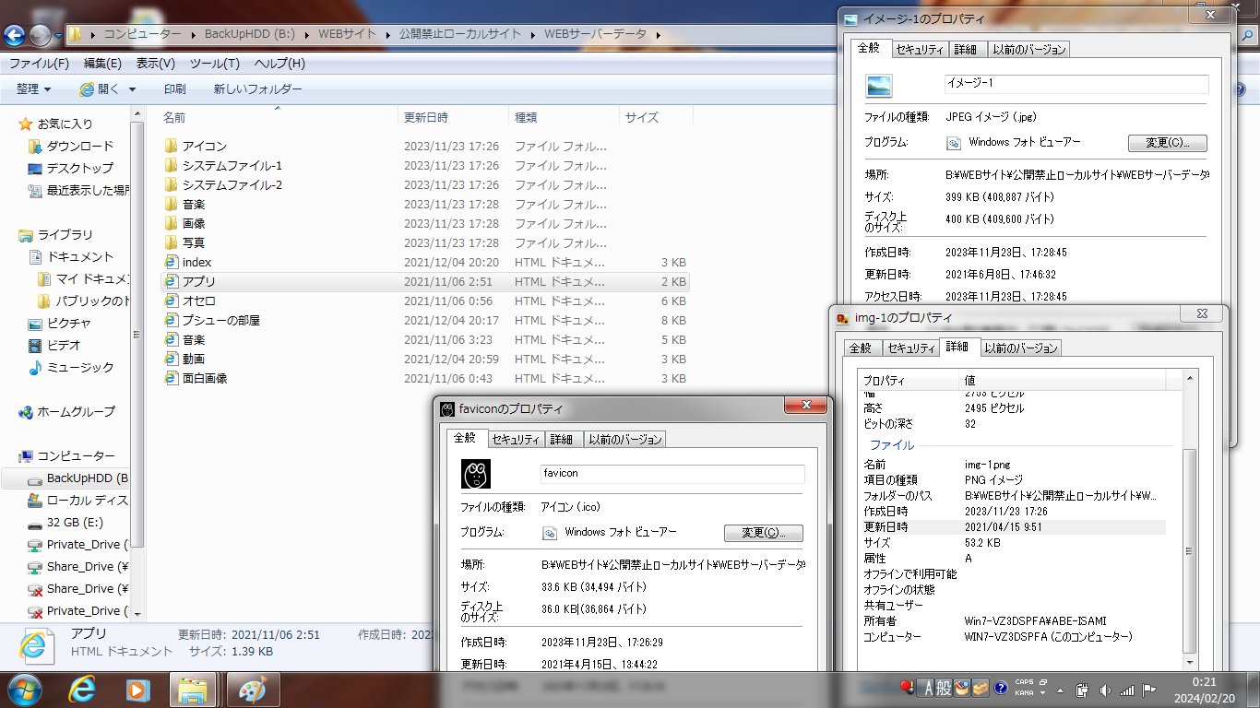Image resolution: width=1260 pixels, height=708 pixels.
Task: Sort files by 更新日時 column header
Action: 426,117
